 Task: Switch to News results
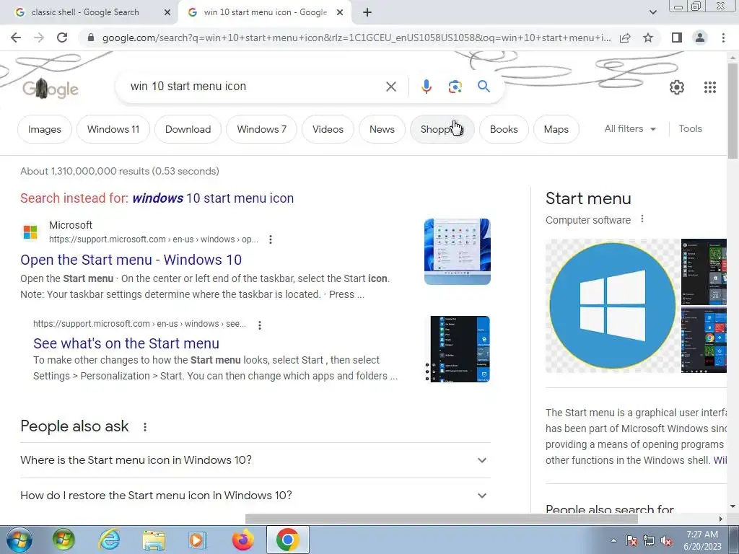[382, 129]
